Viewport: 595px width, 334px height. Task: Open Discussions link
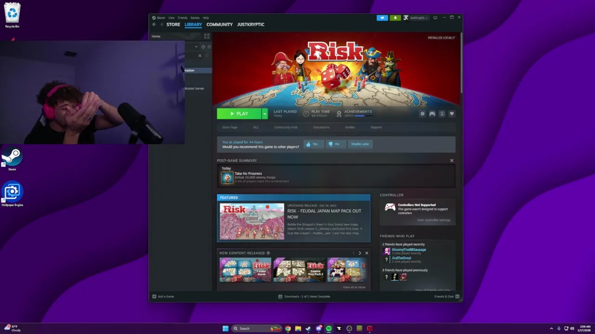point(321,127)
